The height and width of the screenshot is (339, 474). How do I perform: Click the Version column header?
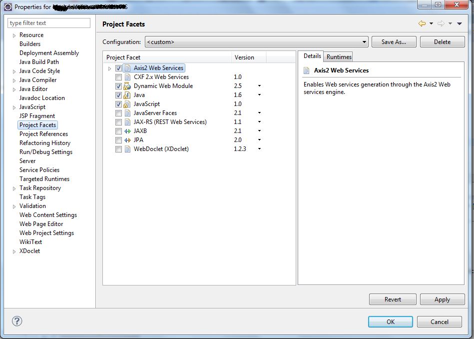tap(249, 57)
